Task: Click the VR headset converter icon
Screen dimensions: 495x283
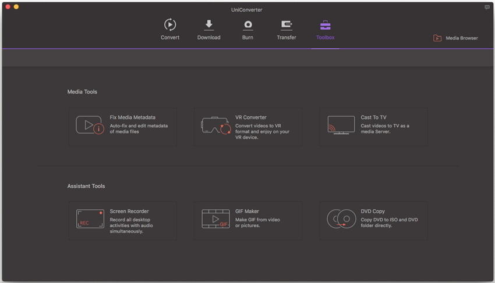Action: 216,126
